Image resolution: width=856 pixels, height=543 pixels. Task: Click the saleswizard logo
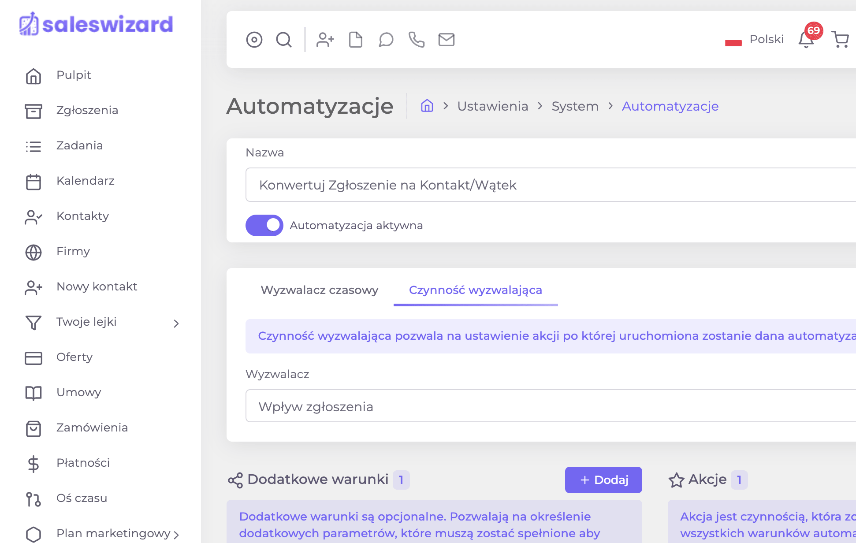(x=96, y=24)
